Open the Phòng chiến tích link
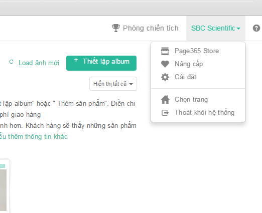The height and width of the screenshot is (213, 262). [151, 28]
